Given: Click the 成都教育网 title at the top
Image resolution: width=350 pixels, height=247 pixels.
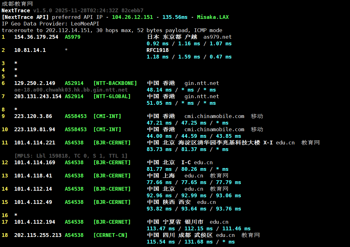Looking at the screenshot, I should pyautogui.click(x=17, y=4).
